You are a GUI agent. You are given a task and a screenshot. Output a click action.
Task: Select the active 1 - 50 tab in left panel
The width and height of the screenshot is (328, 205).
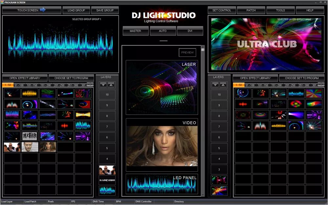8,85
